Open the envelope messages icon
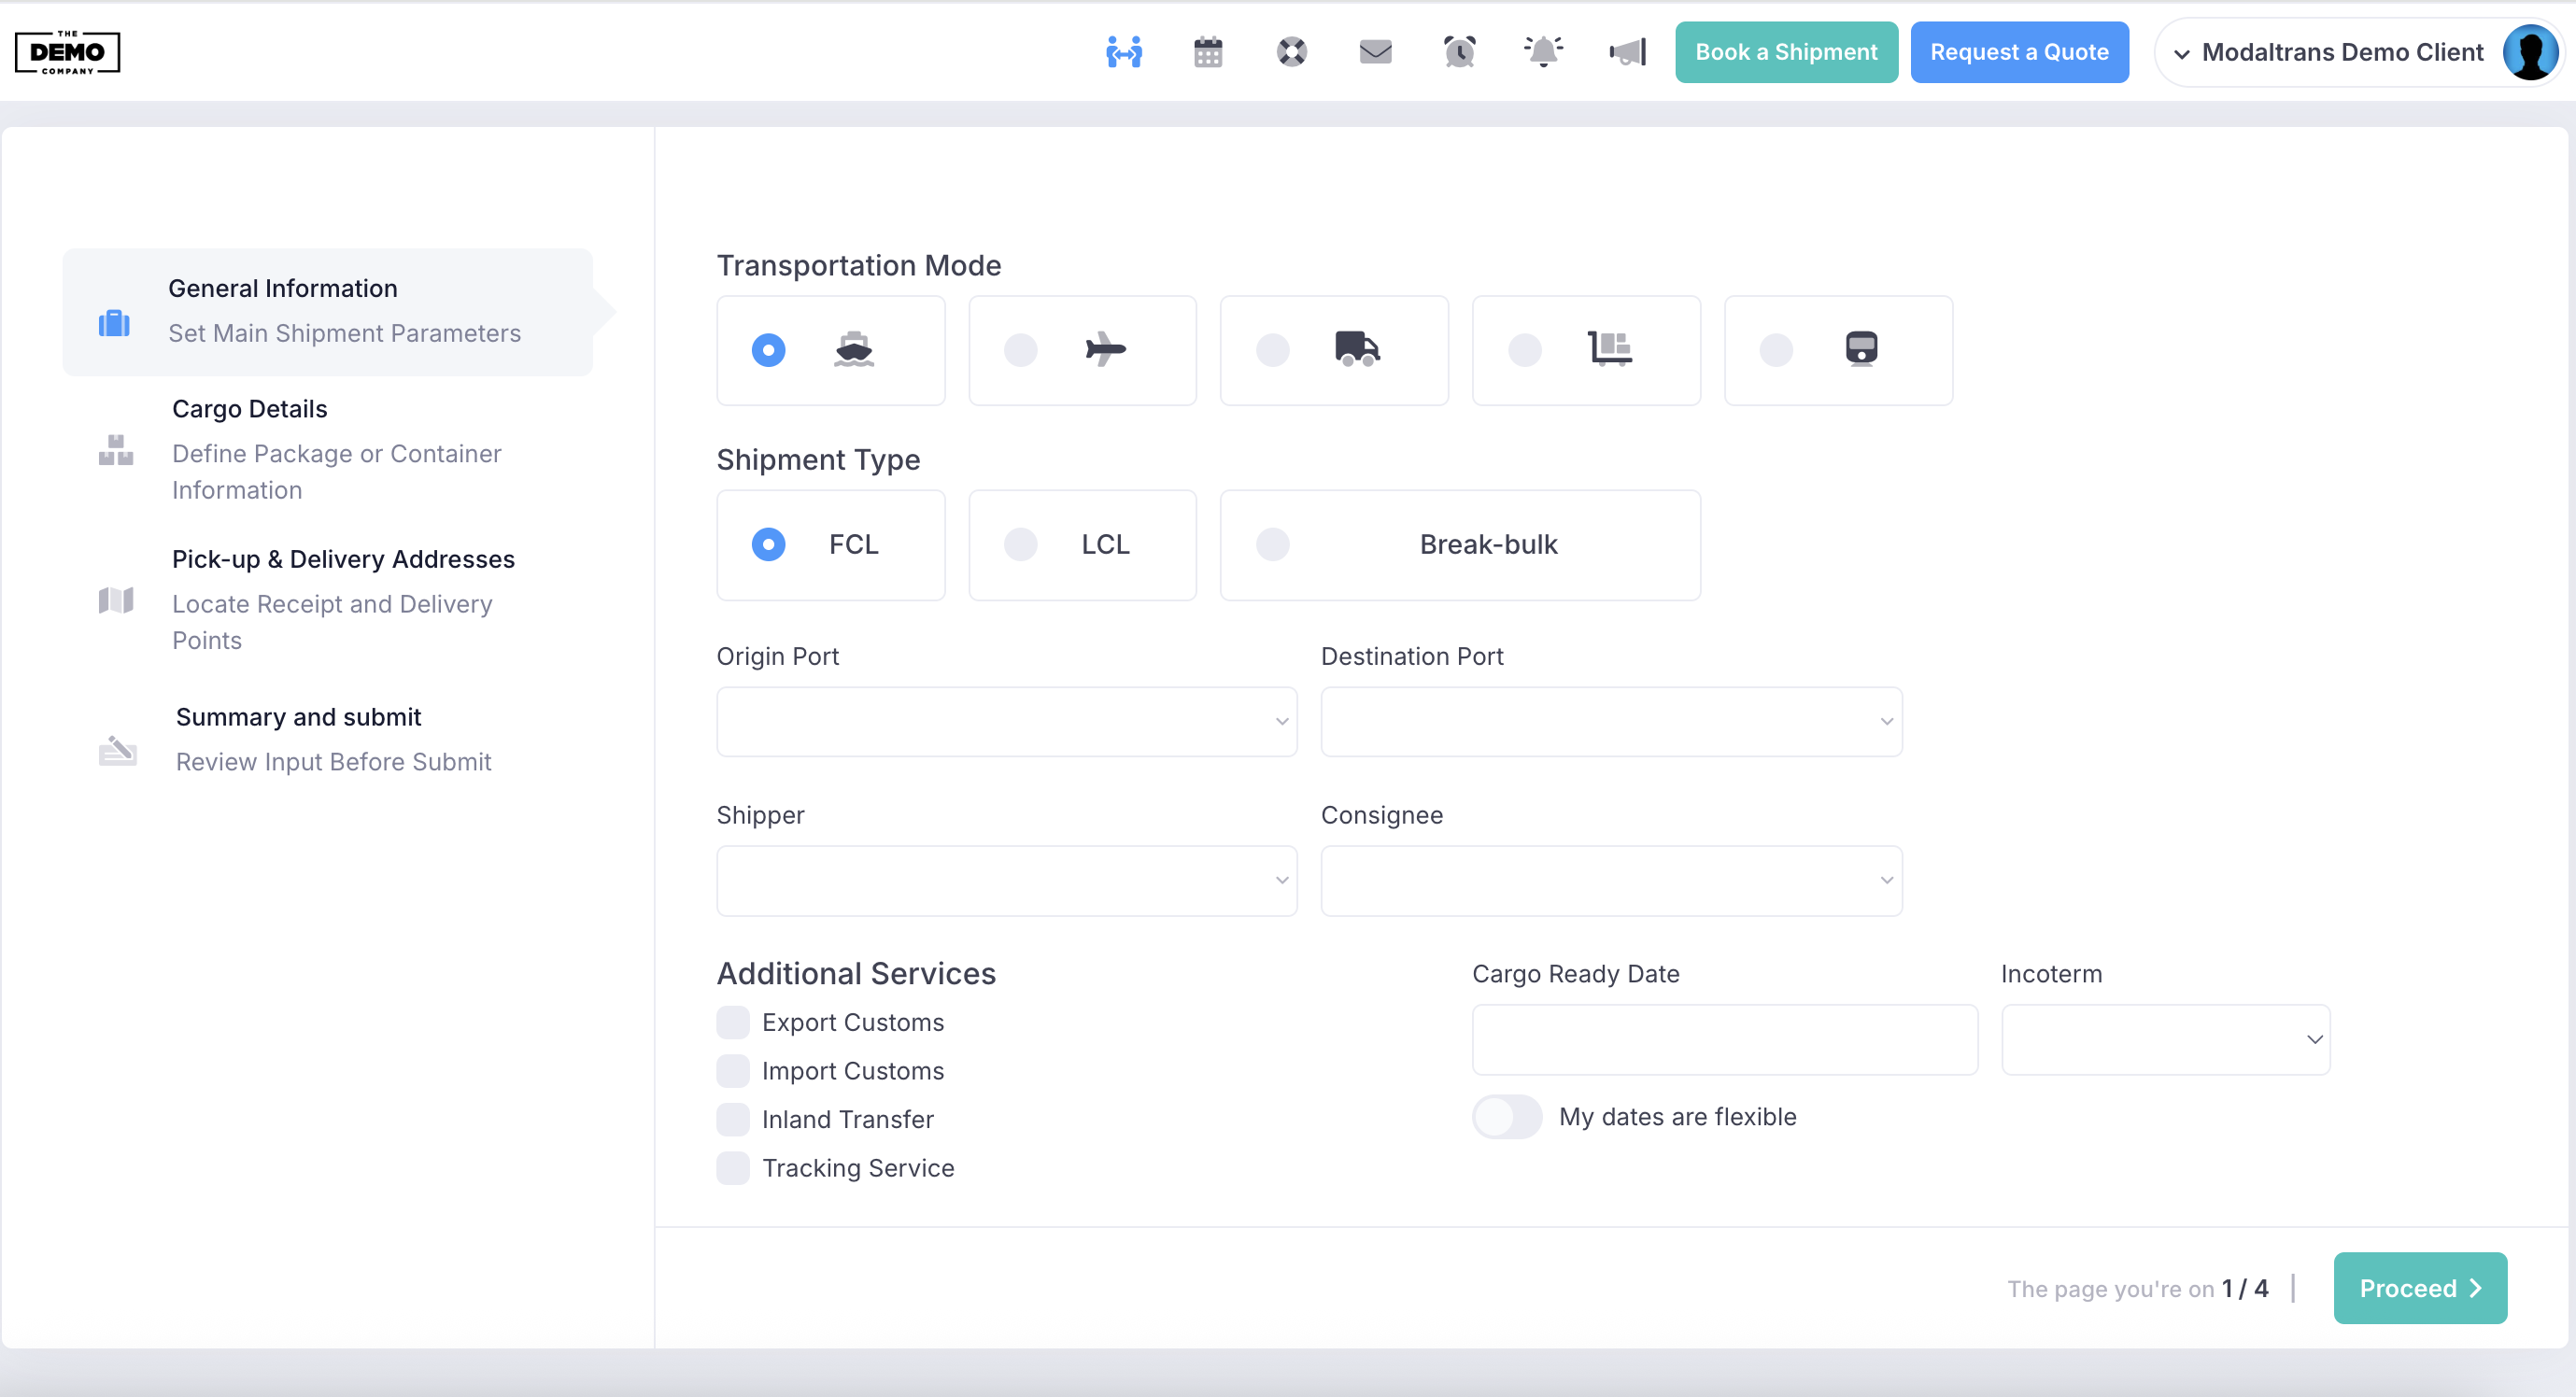Viewport: 2576px width, 1397px height. click(1375, 52)
